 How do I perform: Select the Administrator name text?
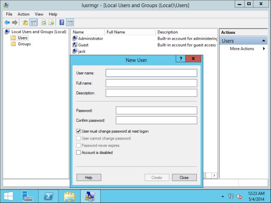click(x=91, y=38)
